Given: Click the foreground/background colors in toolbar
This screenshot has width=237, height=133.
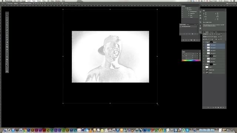Looking at the screenshot, I should point(7,66).
